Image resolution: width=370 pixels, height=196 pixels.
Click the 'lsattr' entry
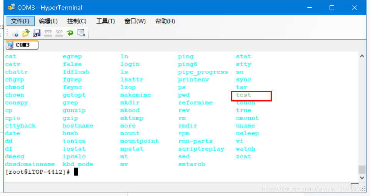(132, 80)
